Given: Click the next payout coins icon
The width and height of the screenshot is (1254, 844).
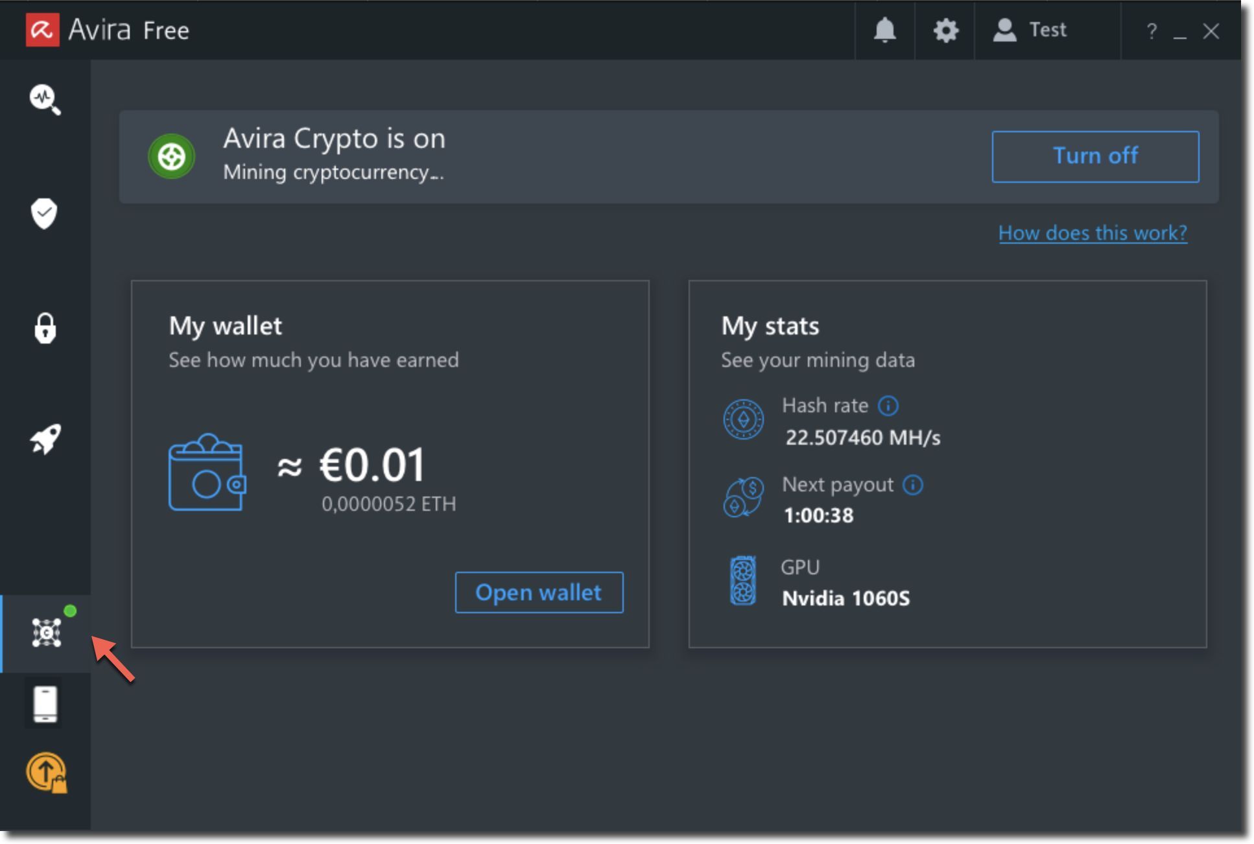Looking at the screenshot, I should pyautogui.click(x=743, y=497).
